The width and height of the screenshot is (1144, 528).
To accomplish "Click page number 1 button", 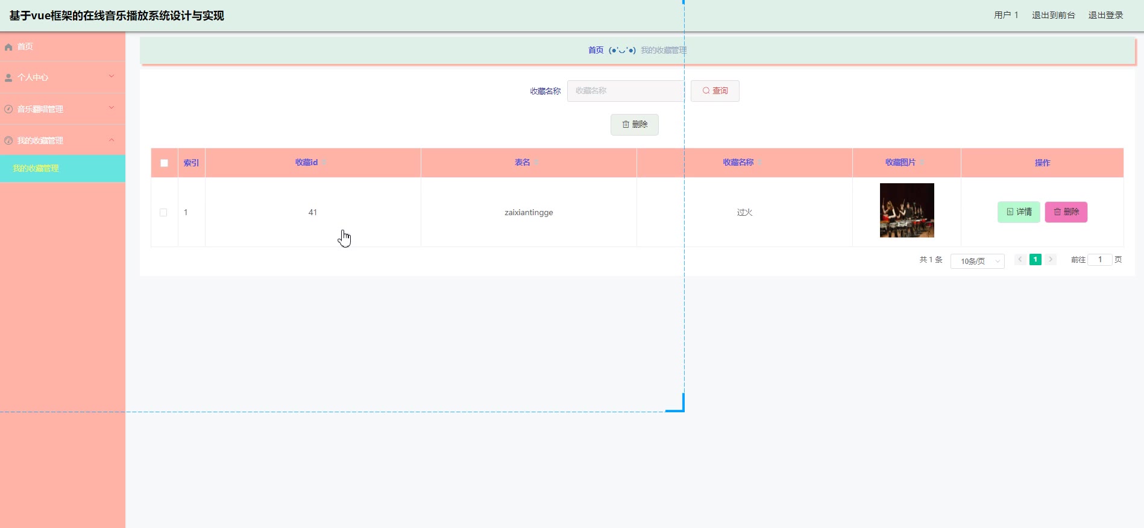I will (1036, 260).
